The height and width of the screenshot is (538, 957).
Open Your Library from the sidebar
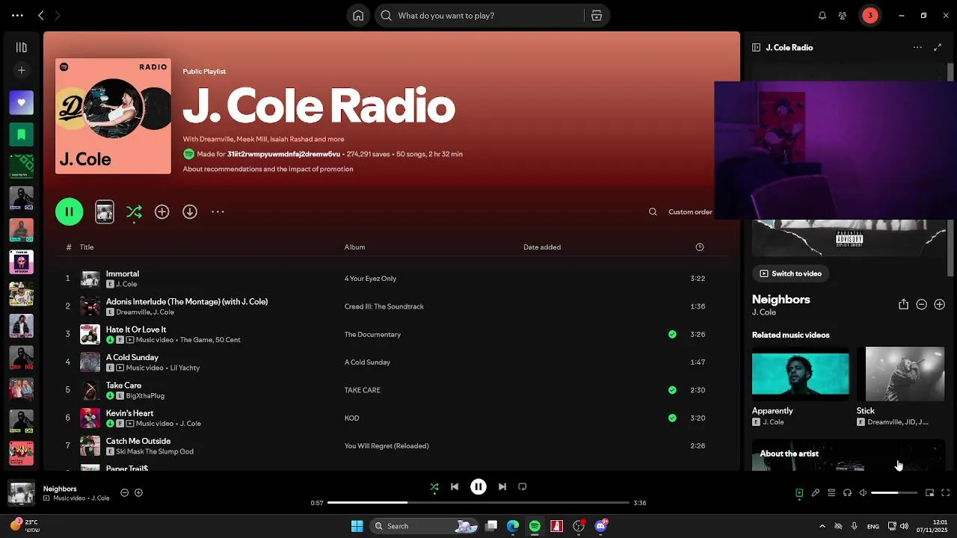click(21, 47)
